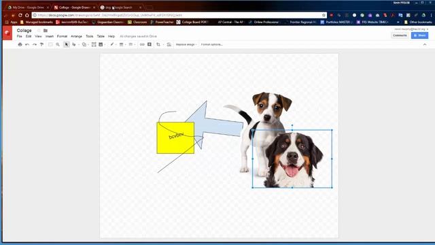Redo the last undone action
The height and width of the screenshot is (245, 435).
click(x=35, y=44)
